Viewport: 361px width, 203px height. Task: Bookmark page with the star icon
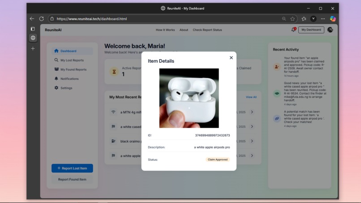(292, 19)
